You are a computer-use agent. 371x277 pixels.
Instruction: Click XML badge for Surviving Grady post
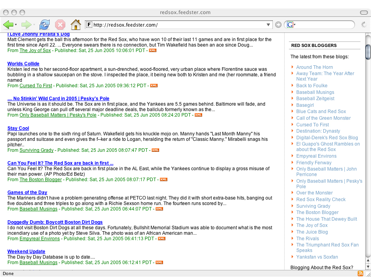155,150
